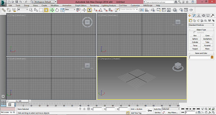Toggle the 3D Snaps button

coord(96,10)
